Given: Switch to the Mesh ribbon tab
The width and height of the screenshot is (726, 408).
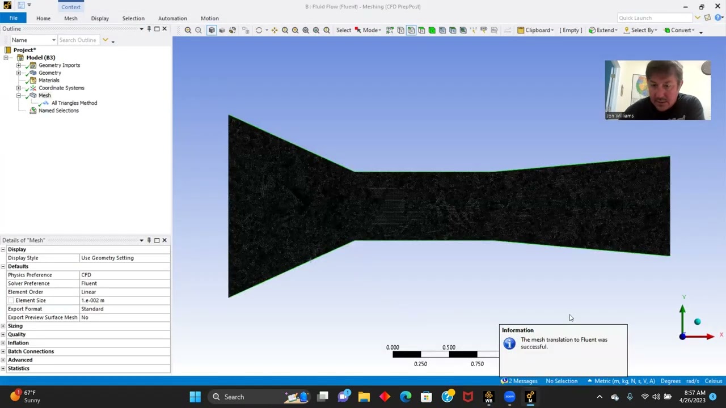Looking at the screenshot, I should click(x=70, y=18).
